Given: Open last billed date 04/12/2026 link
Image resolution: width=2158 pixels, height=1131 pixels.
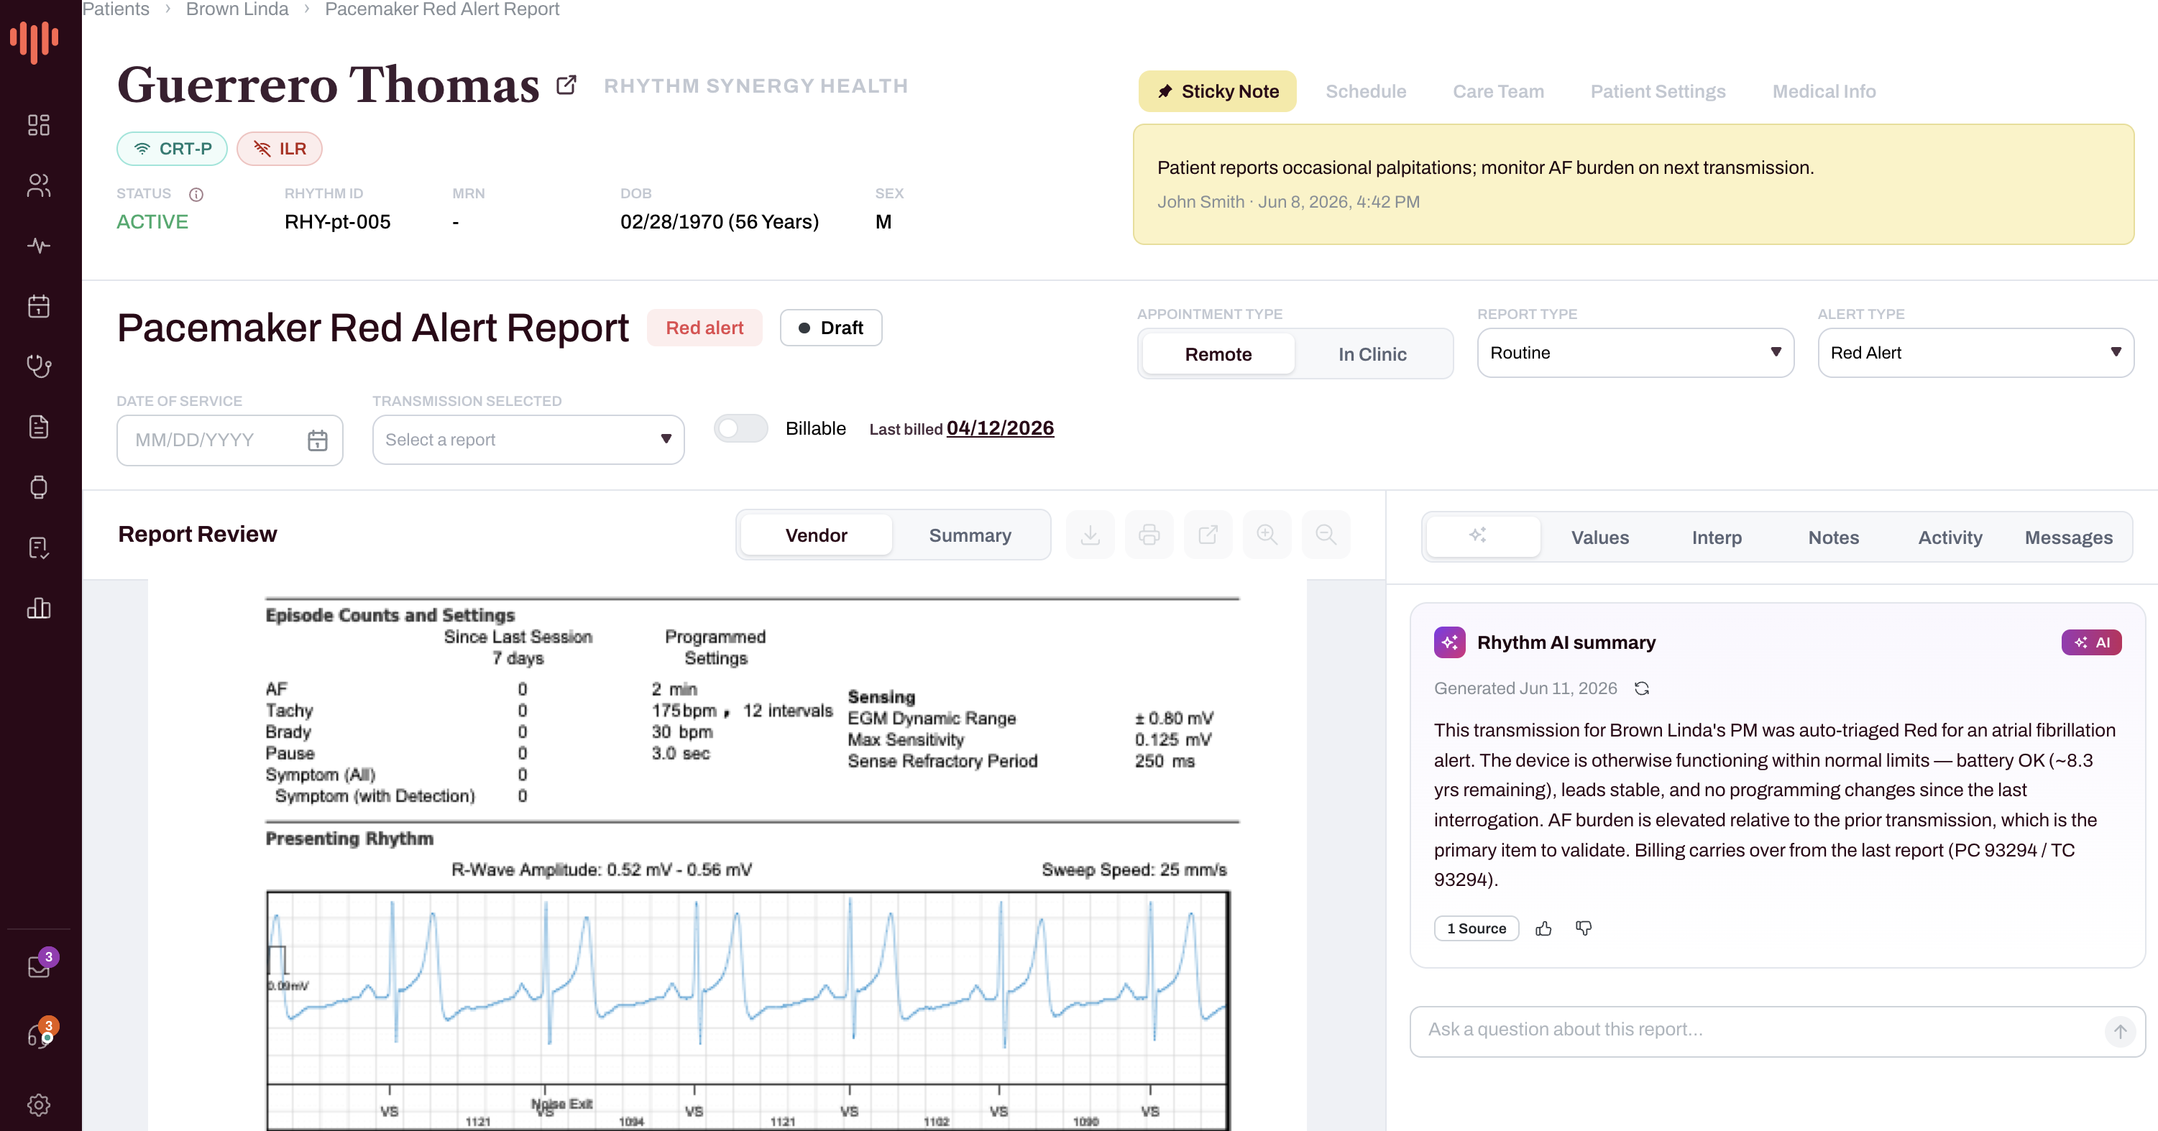Looking at the screenshot, I should (999, 428).
